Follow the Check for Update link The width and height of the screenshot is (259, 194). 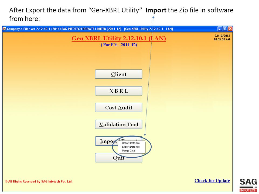[x=212, y=181]
